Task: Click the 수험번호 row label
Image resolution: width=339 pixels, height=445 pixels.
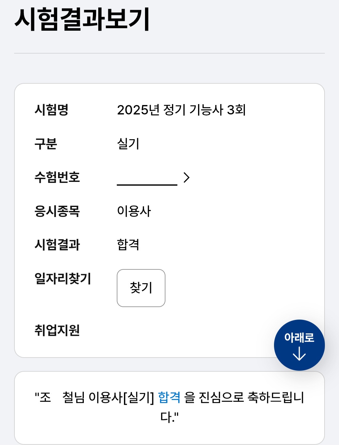Action: (x=57, y=177)
